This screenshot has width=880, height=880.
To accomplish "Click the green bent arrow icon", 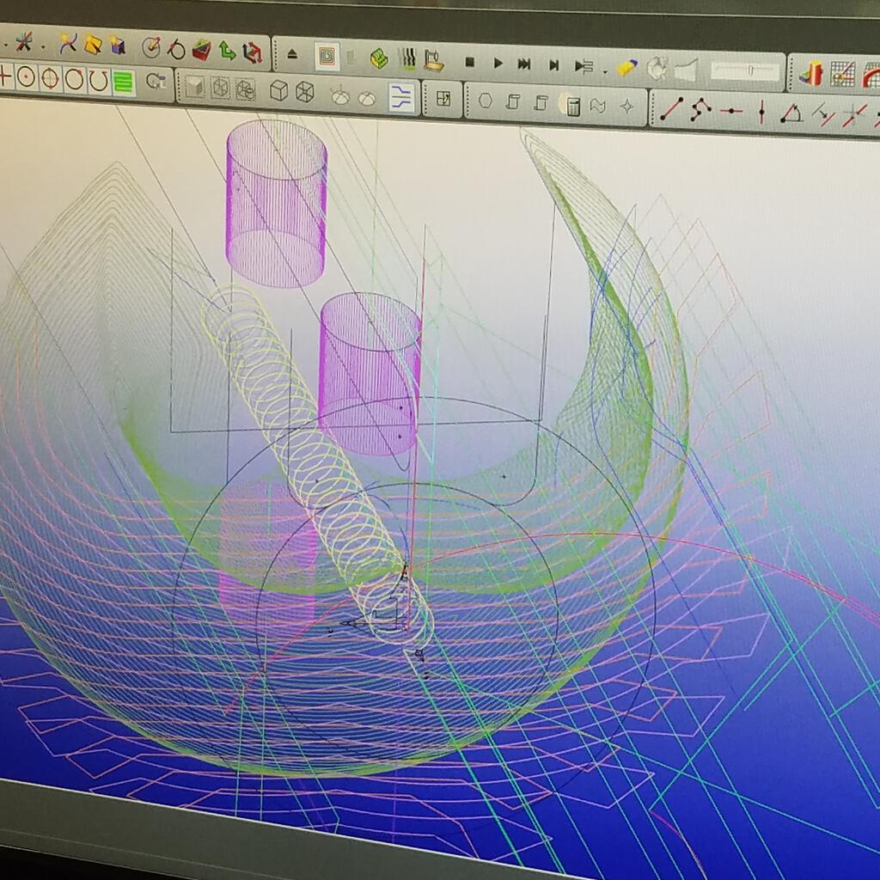I will [227, 51].
